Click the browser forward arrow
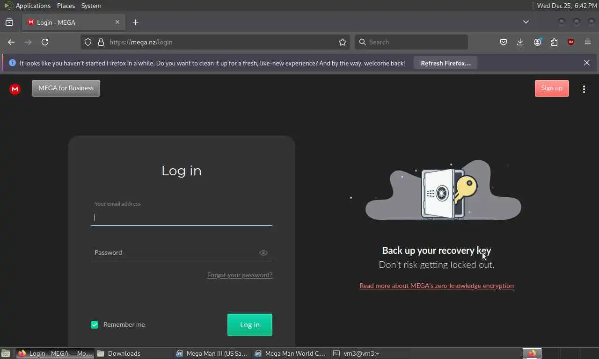 coord(28,42)
